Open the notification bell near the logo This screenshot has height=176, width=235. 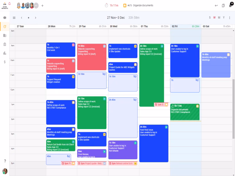pyautogui.click(x=10, y=4)
